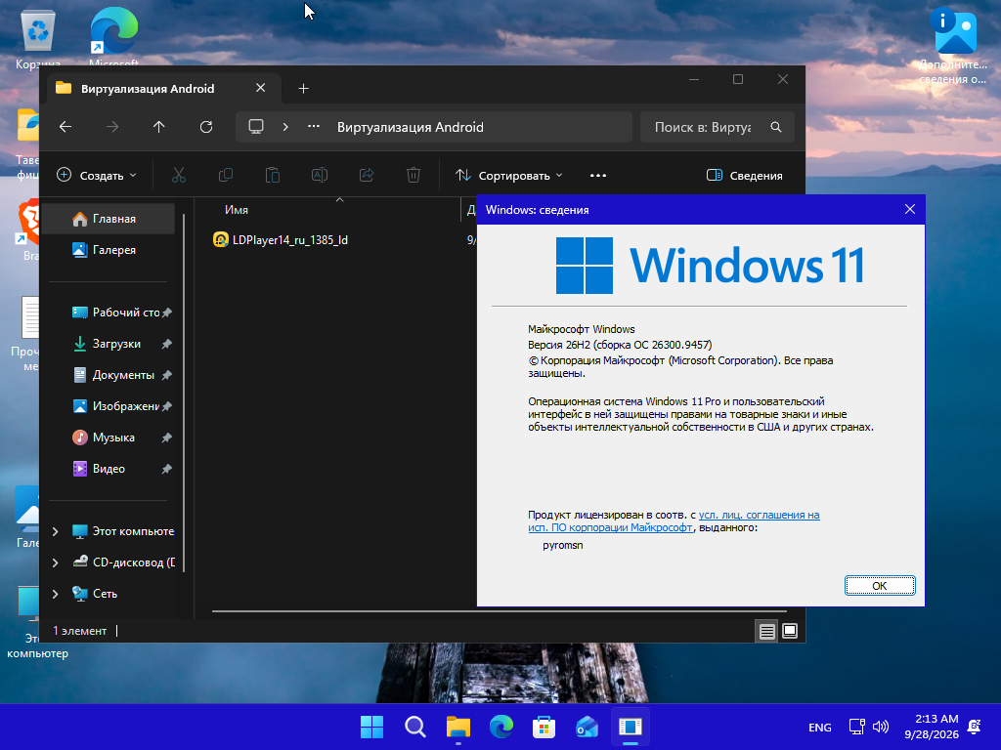Add a new Explorer tab
This screenshot has width=1001, height=750.
pyautogui.click(x=303, y=89)
